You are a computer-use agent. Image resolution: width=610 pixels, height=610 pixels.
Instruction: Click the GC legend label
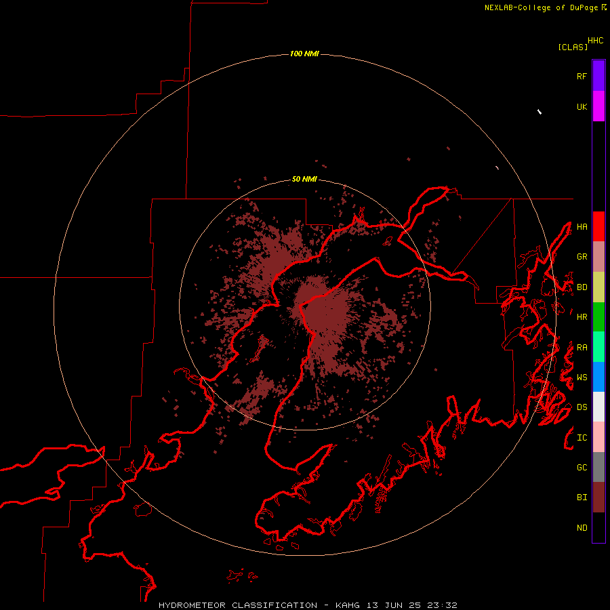point(582,468)
